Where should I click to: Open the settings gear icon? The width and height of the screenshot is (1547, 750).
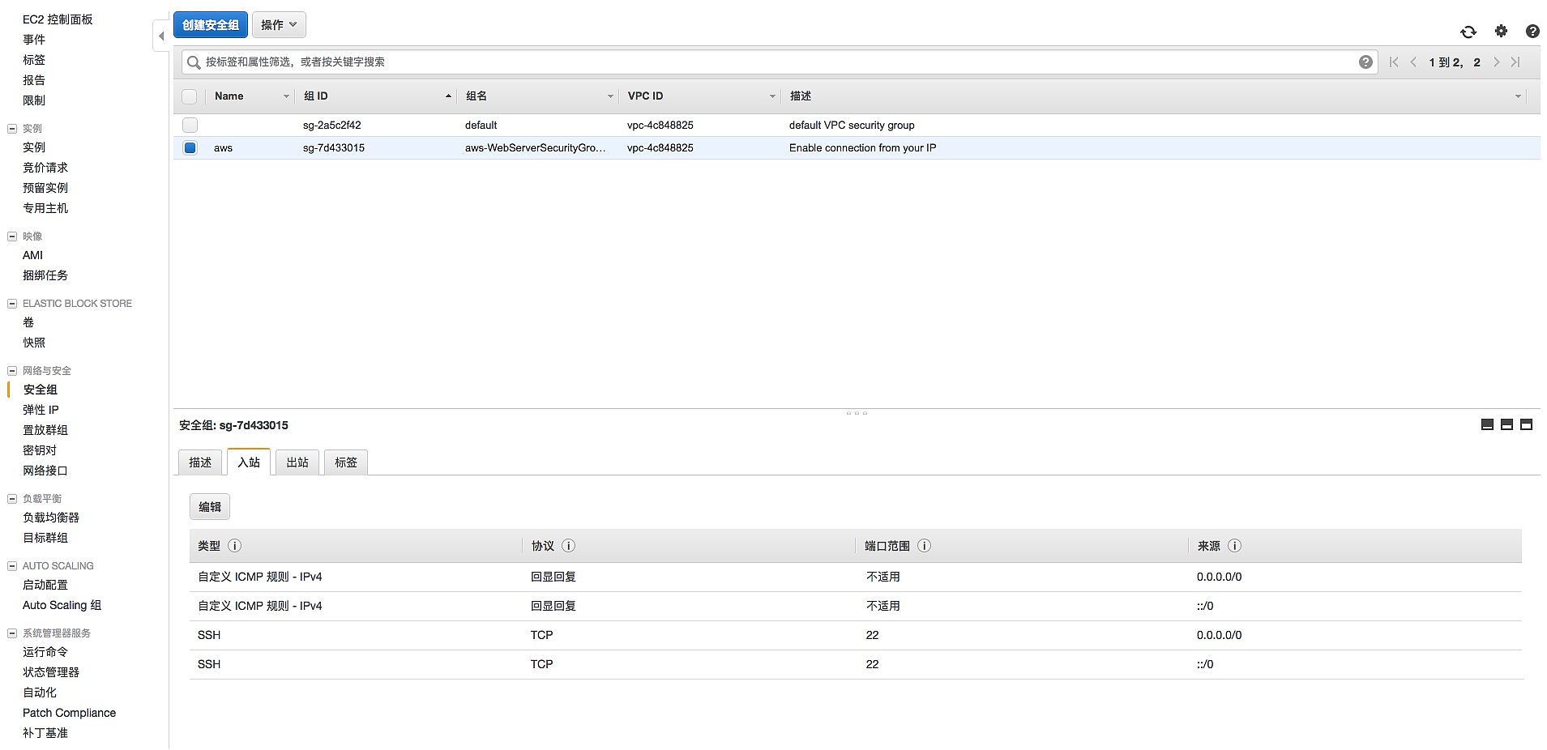pos(1501,31)
